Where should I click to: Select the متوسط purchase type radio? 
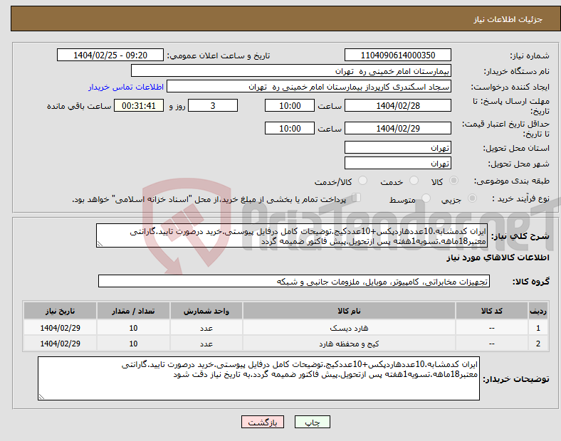click(426, 198)
